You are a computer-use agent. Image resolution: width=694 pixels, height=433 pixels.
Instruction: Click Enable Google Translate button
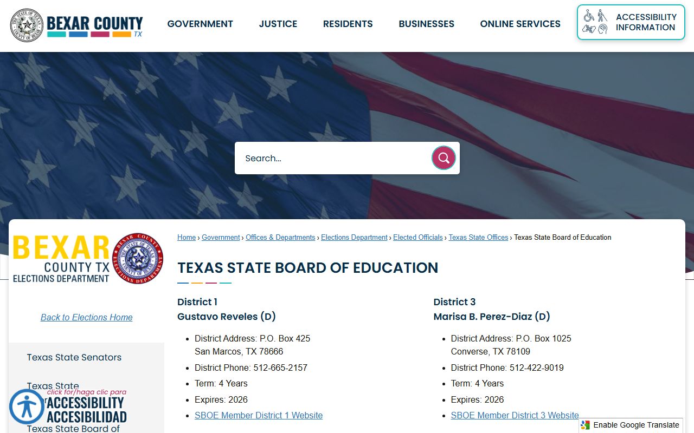point(631,425)
